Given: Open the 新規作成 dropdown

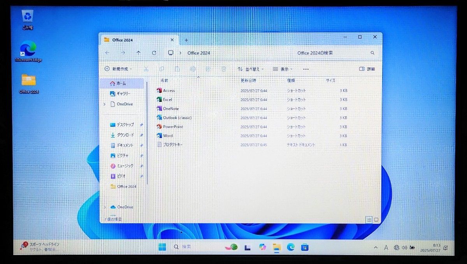Looking at the screenshot, I should coord(118,69).
